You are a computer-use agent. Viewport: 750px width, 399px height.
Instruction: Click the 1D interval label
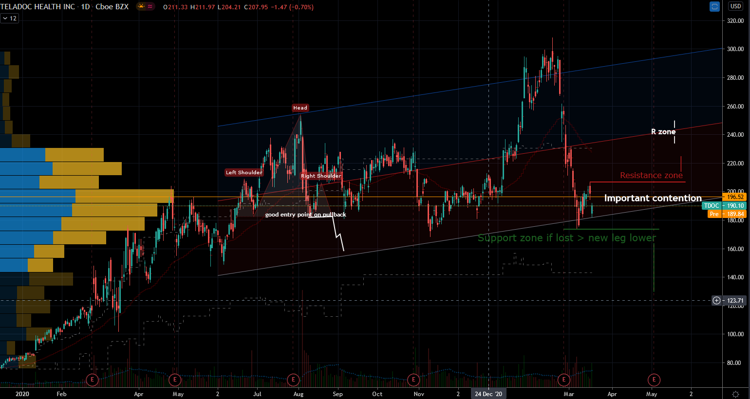(x=86, y=7)
